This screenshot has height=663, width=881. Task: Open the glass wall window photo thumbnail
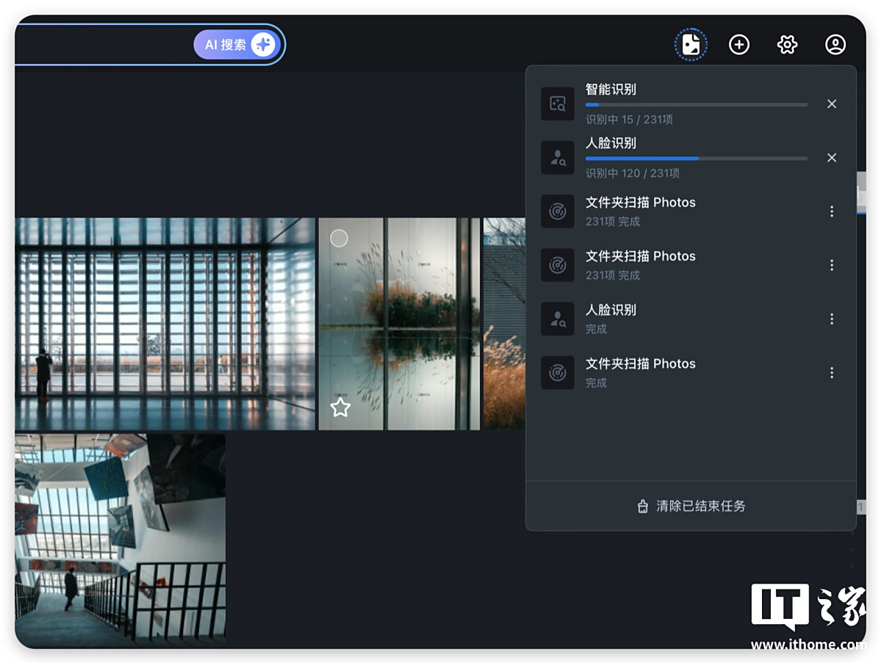tap(165, 323)
